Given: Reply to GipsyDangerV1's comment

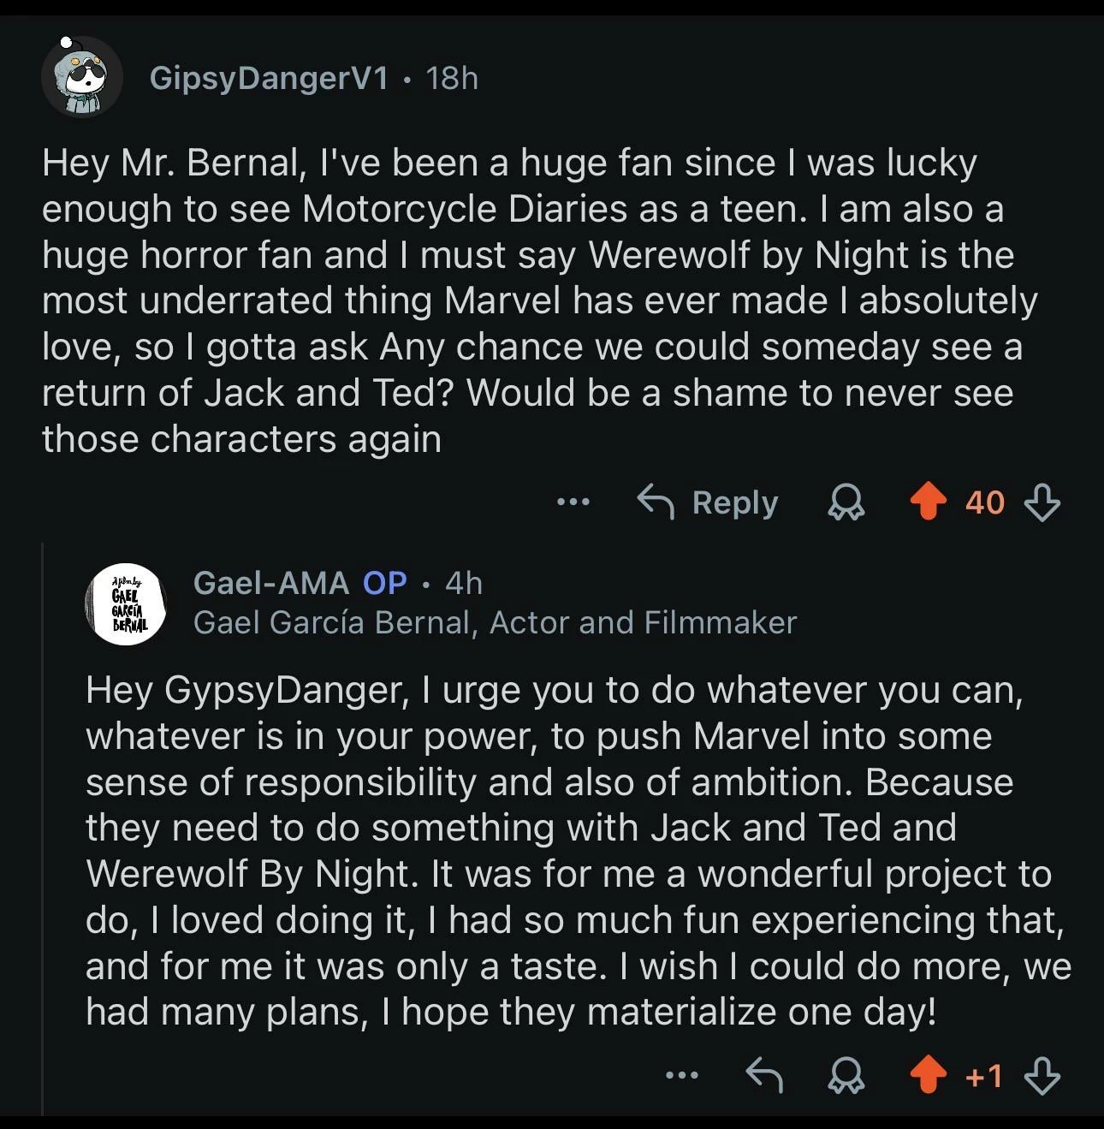Looking at the screenshot, I should click(x=708, y=502).
